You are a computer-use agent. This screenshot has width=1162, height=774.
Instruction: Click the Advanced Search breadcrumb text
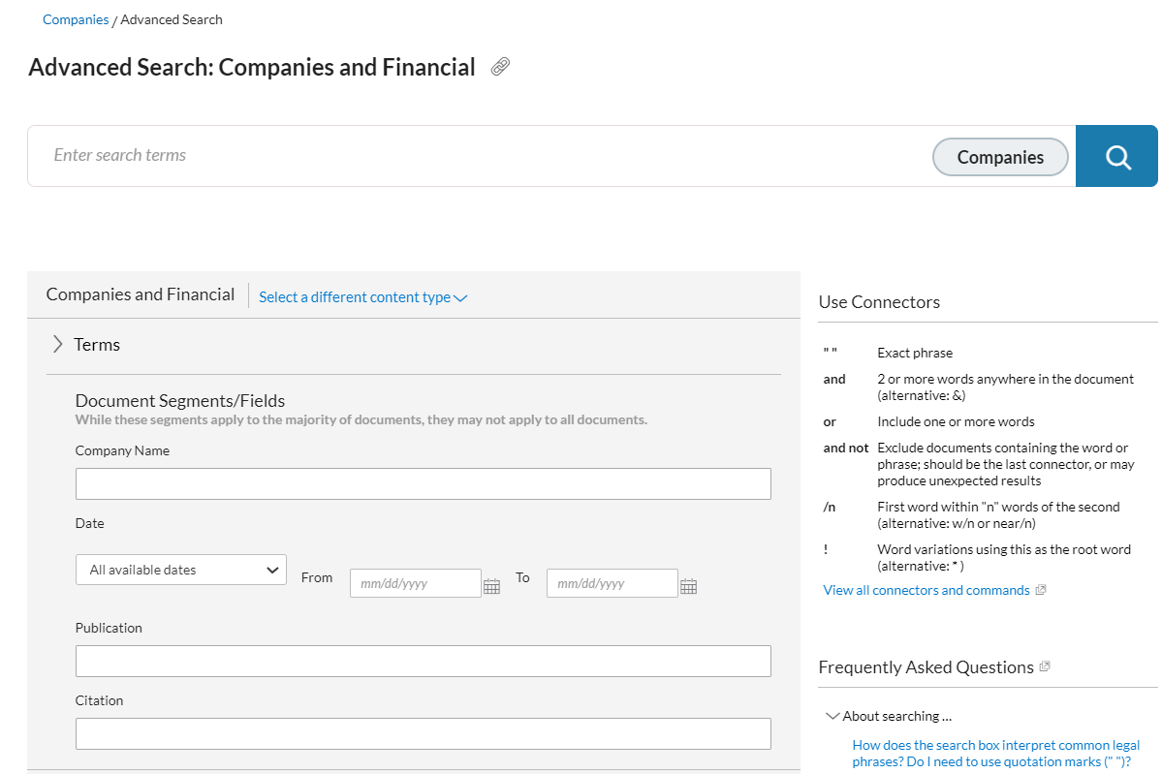172,19
